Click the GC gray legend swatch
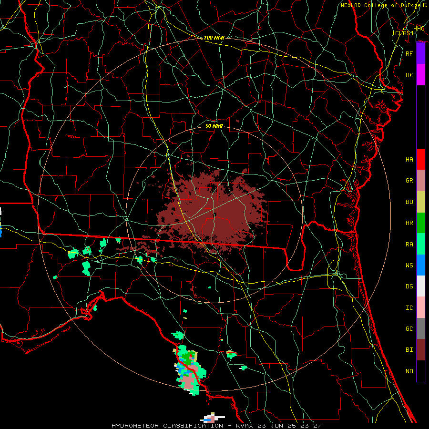Viewport: 429px width, 429px height. tap(421, 328)
